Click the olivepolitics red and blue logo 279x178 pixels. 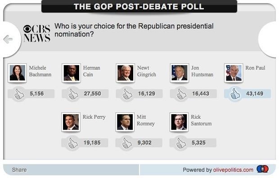[x=263, y=169]
